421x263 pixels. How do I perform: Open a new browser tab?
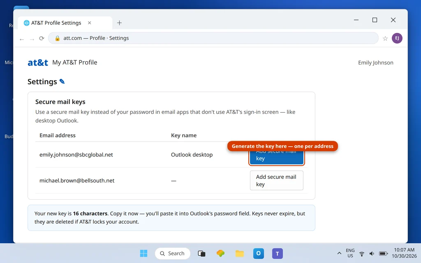[x=120, y=23]
